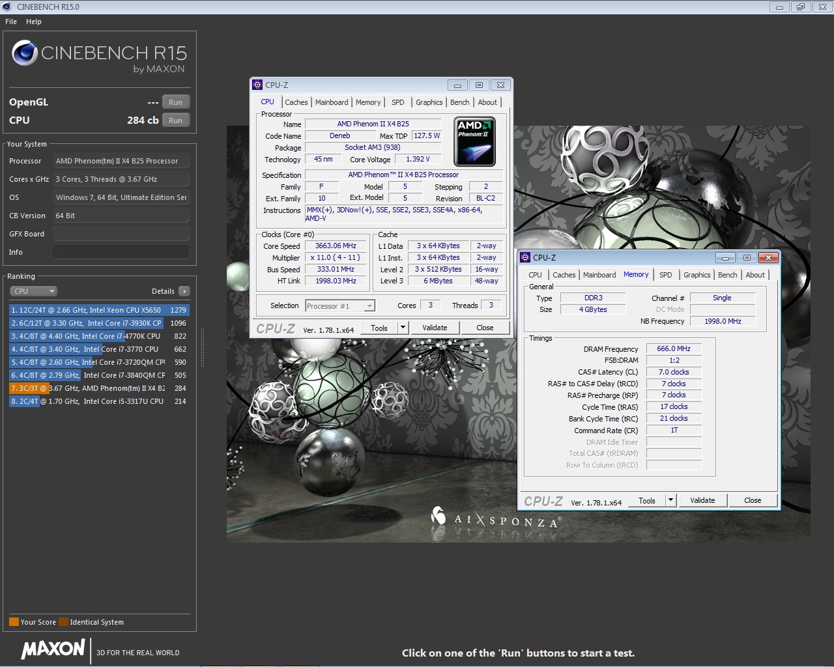Open the Help menu

(x=34, y=21)
